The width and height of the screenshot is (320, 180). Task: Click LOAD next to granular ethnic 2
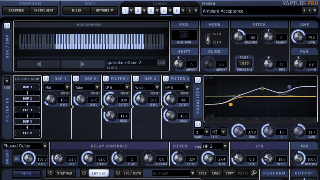point(161,62)
